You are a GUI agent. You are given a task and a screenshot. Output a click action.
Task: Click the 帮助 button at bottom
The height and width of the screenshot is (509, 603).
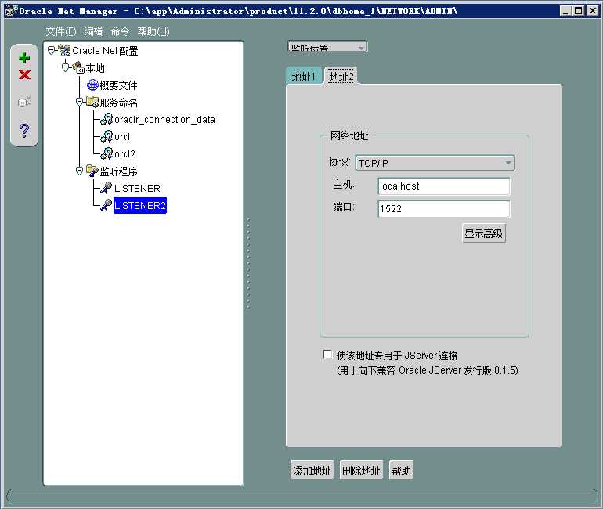pos(401,470)
